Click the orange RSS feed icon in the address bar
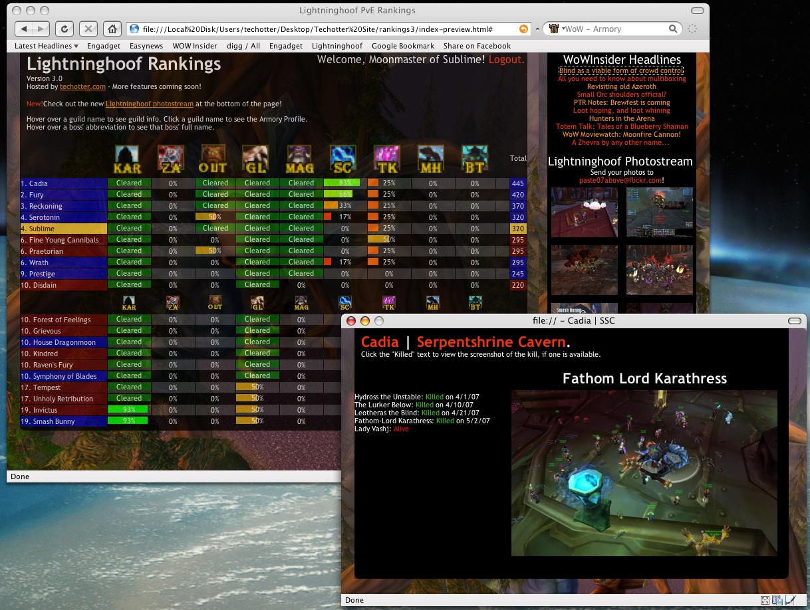Viewport: 810px width, 610px height. (524, 29)
